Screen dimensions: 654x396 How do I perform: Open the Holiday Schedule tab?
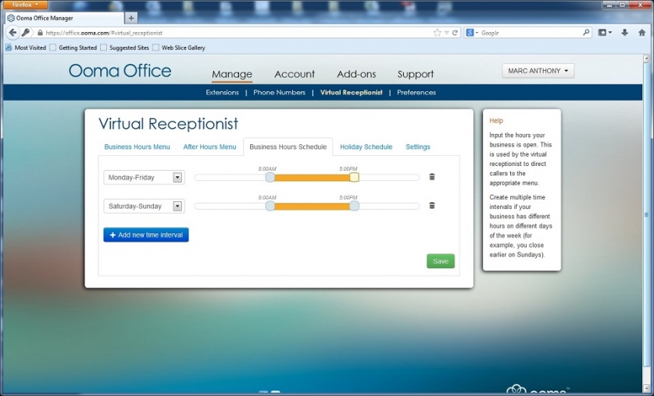[x=366, y=147]
